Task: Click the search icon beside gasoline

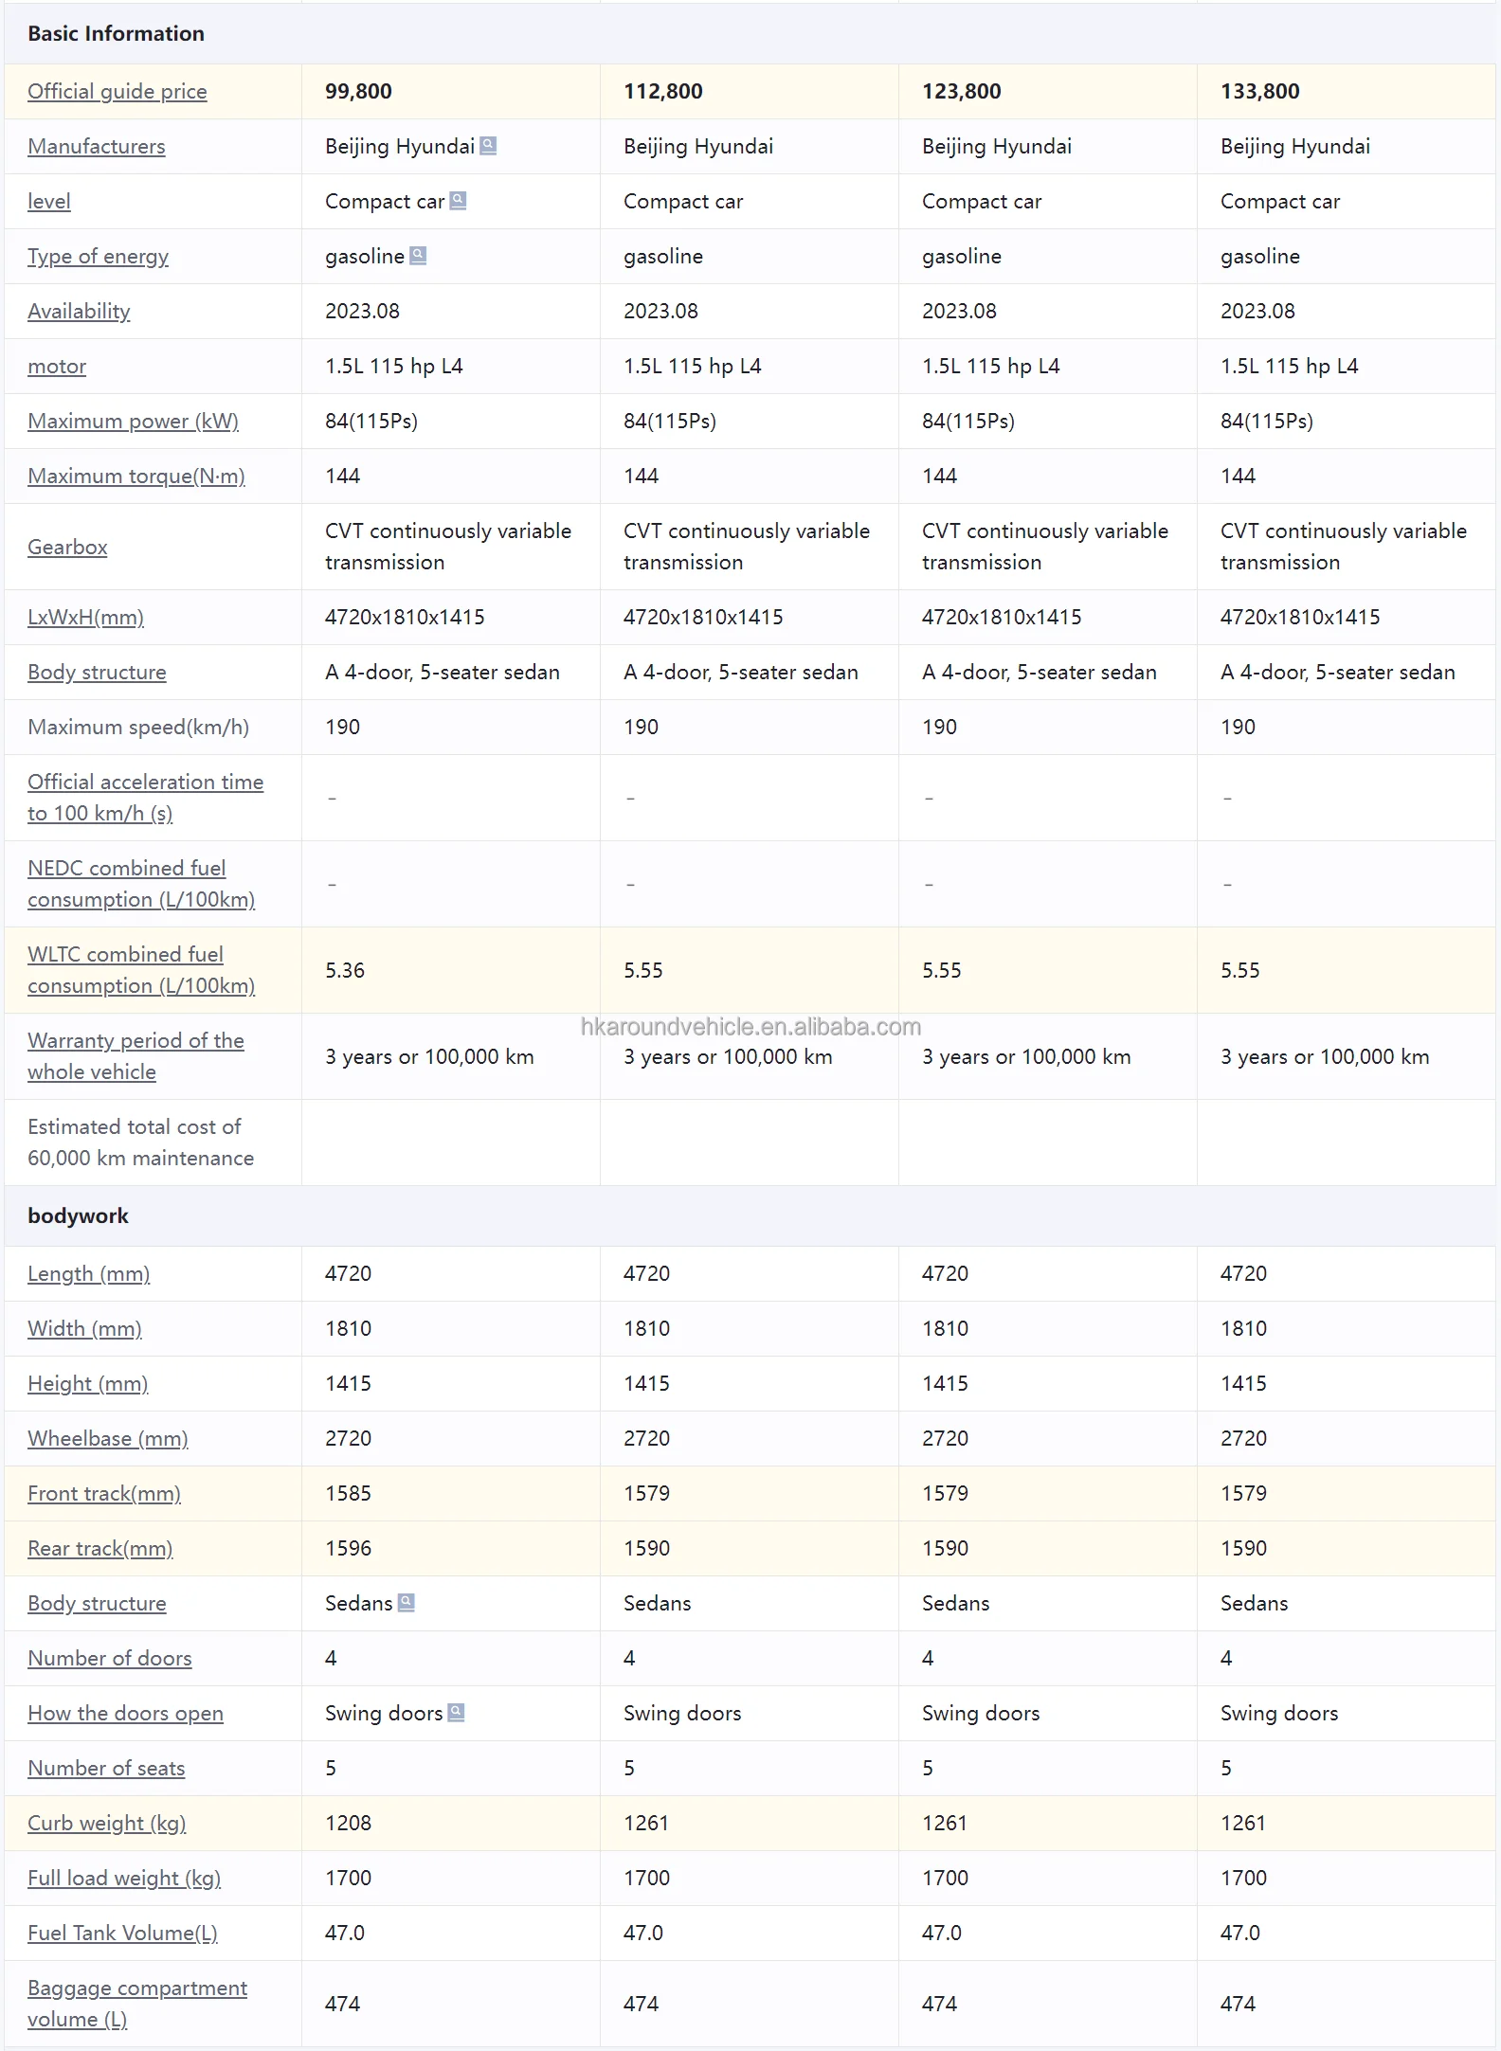Action: click(x=418, y=256)
